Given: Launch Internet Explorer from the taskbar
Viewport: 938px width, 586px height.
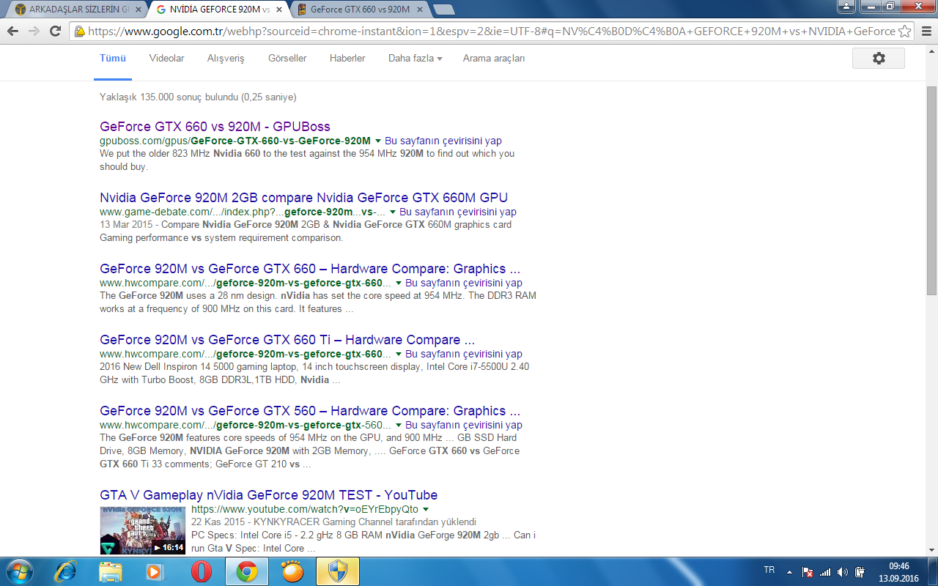Looking at the screenshot, I should (65, 571).
